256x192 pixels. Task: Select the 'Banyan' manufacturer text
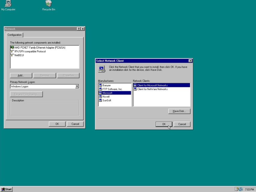pos(107,85)
